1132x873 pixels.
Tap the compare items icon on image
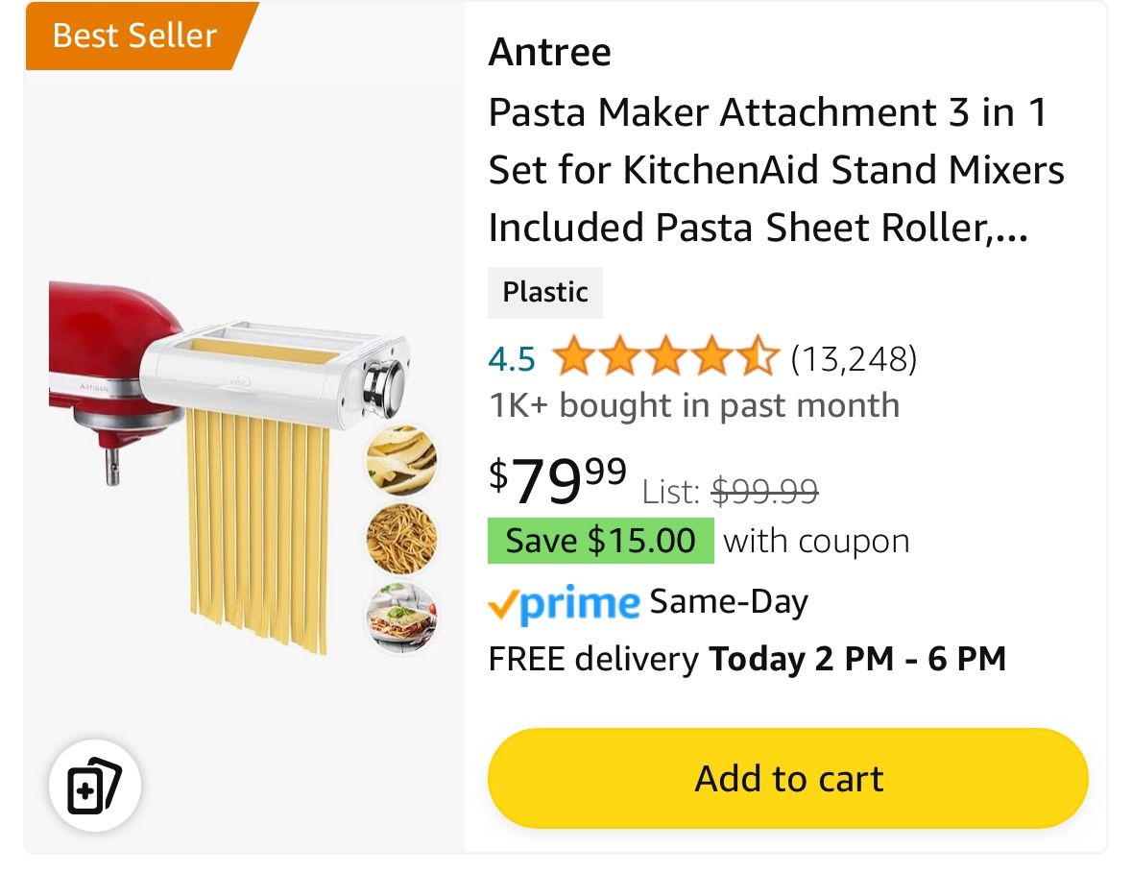pyautogui.click(x=95, y=787)
